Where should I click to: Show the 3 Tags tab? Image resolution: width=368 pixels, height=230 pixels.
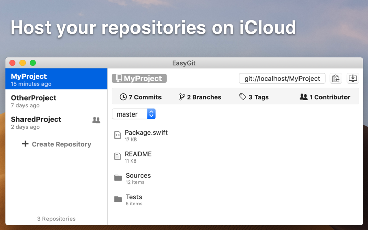tap(254, 97)
